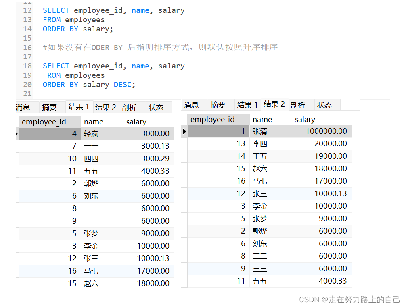The height and width of the screenshot is (307, 406).
Task: Select the row marker arrow beside employee_id 4
Action: [16, 133]
